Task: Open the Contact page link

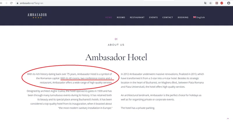Action: point(168,17)
